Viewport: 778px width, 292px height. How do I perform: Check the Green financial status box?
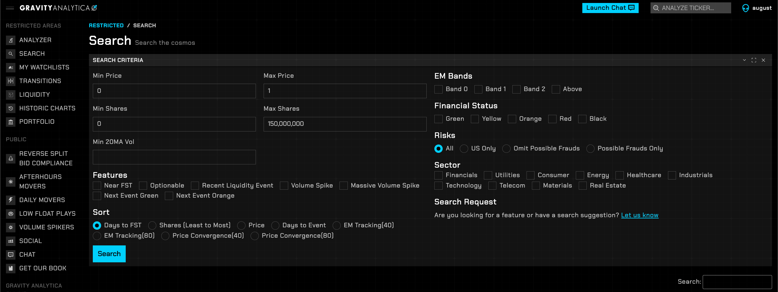pos(438,119)
